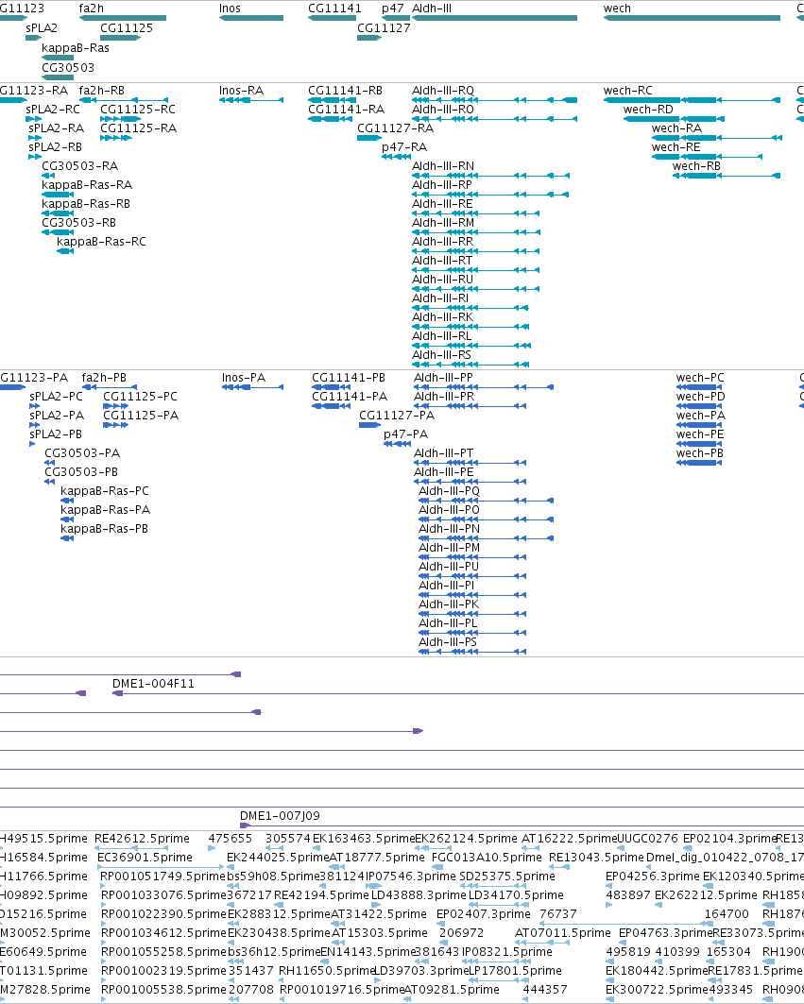Select transcript Aldh-III-RO

(443, 110)
